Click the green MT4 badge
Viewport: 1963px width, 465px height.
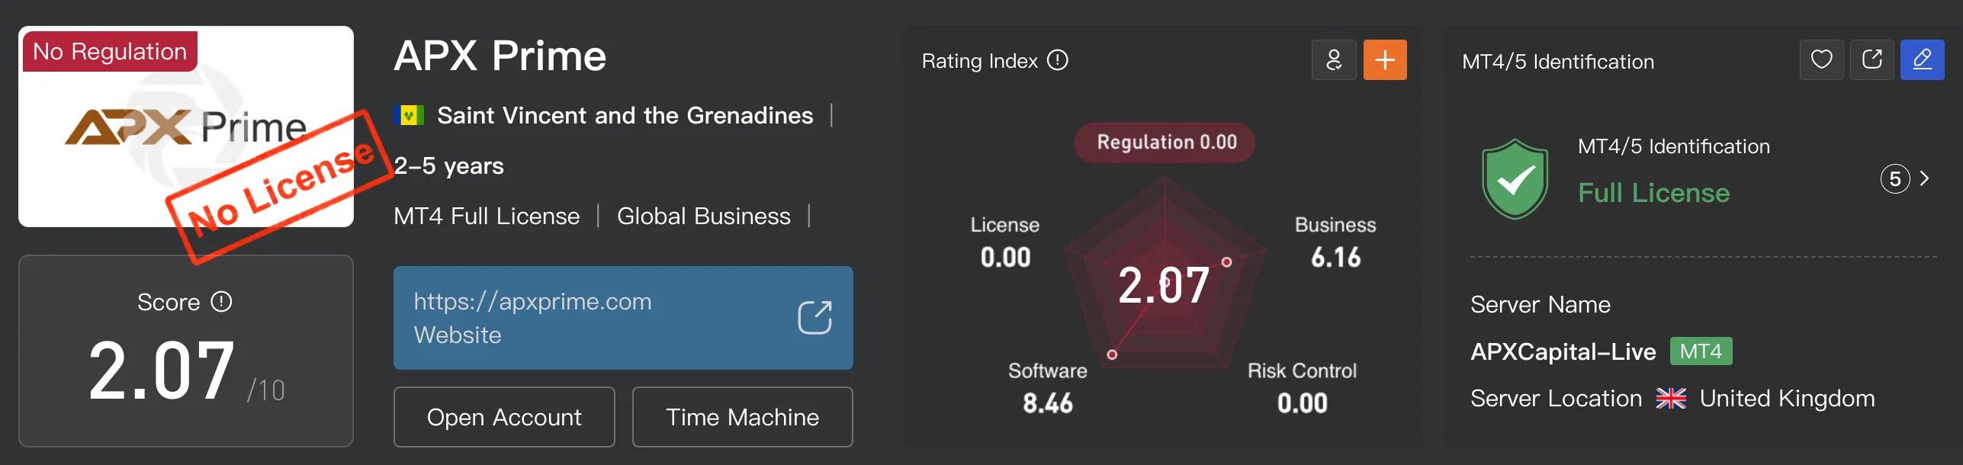click(x=1701, y=351)
